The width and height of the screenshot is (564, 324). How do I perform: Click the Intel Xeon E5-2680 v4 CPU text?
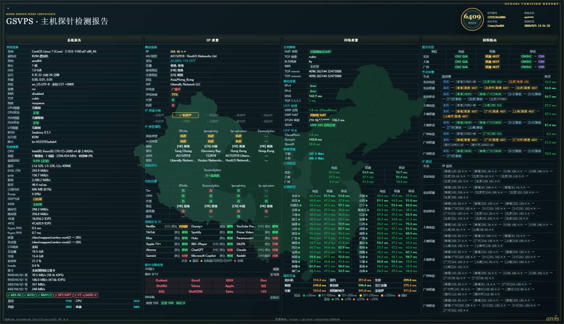[63, 151]
